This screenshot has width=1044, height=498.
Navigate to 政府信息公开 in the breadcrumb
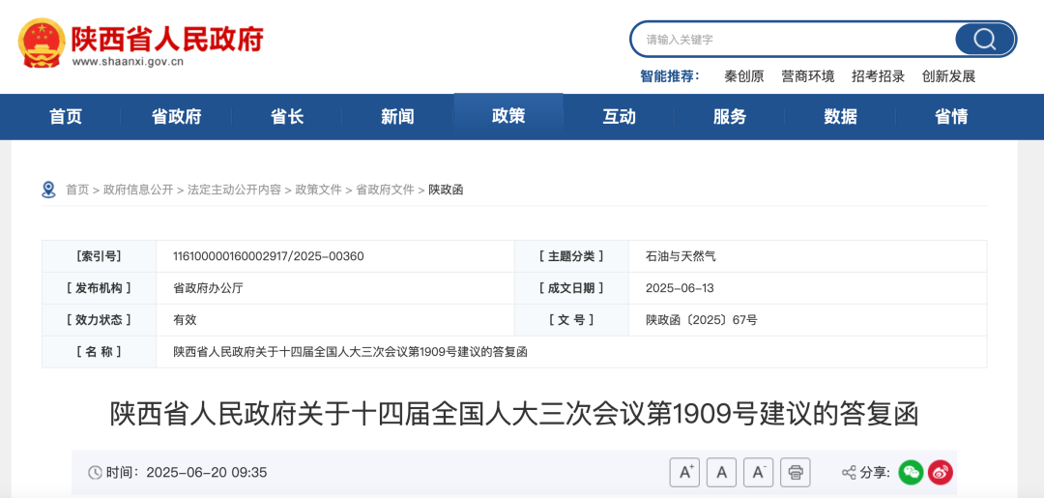138,190
